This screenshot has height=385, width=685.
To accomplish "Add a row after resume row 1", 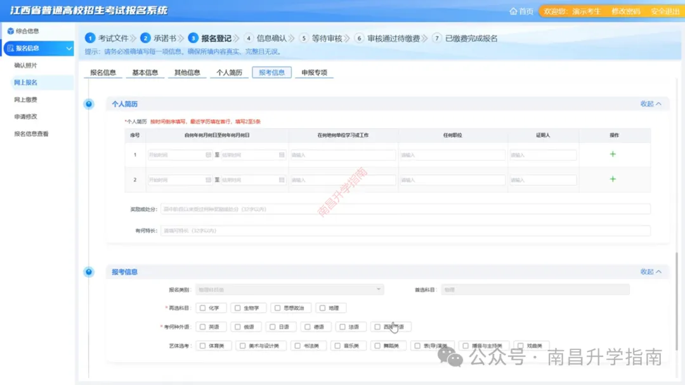I will tap(613, 154).
